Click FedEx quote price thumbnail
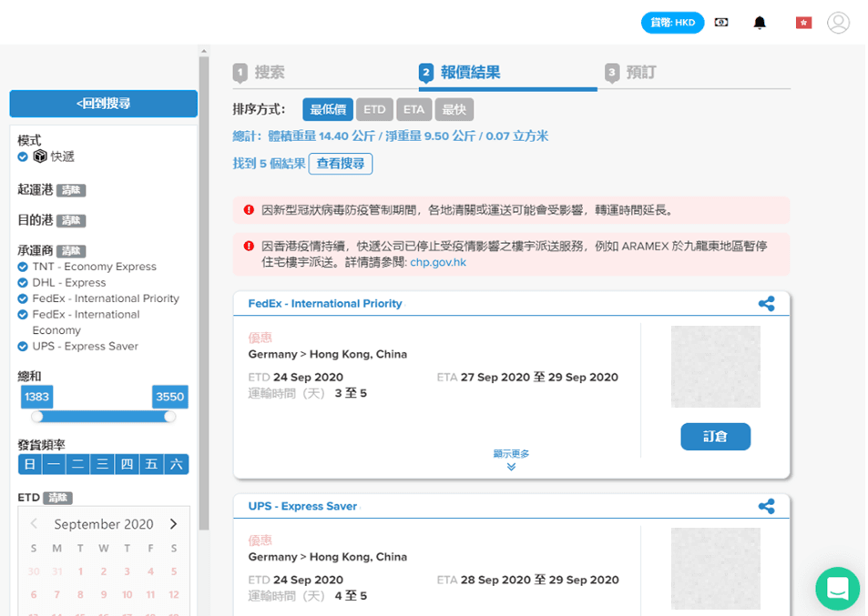This screenshot has width=868, height=616. tap(716, 367)
